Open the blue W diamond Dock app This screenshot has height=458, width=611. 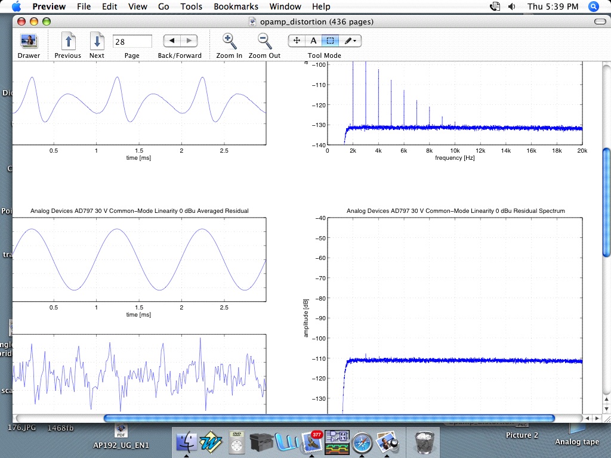[x=211, y=442]
